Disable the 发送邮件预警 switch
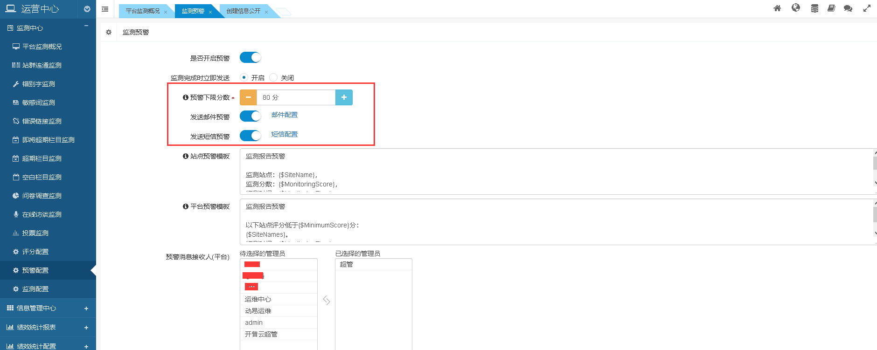Viewport: 877px width, 350px height. coord(250,116)
